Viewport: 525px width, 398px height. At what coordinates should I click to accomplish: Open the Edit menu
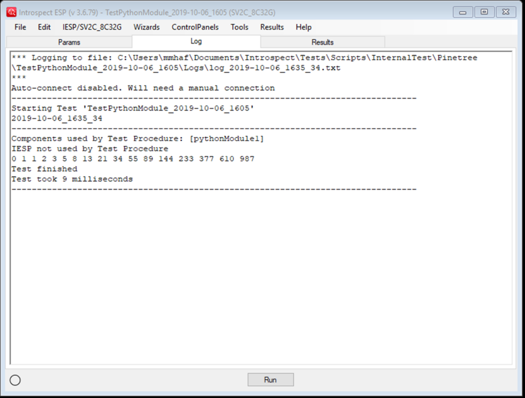tap(44, 27)
